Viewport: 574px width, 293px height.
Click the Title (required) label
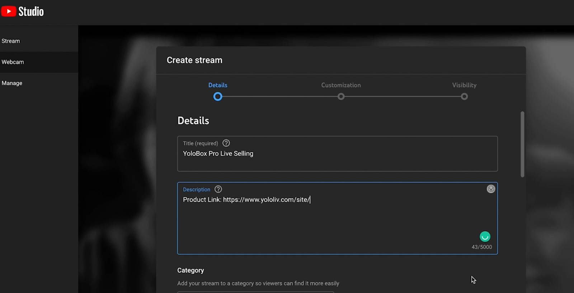click(201, 143)
